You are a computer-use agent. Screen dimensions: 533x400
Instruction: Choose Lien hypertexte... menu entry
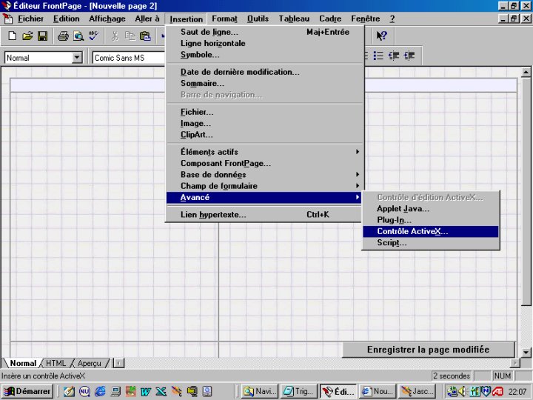click(x=264, y=215)
